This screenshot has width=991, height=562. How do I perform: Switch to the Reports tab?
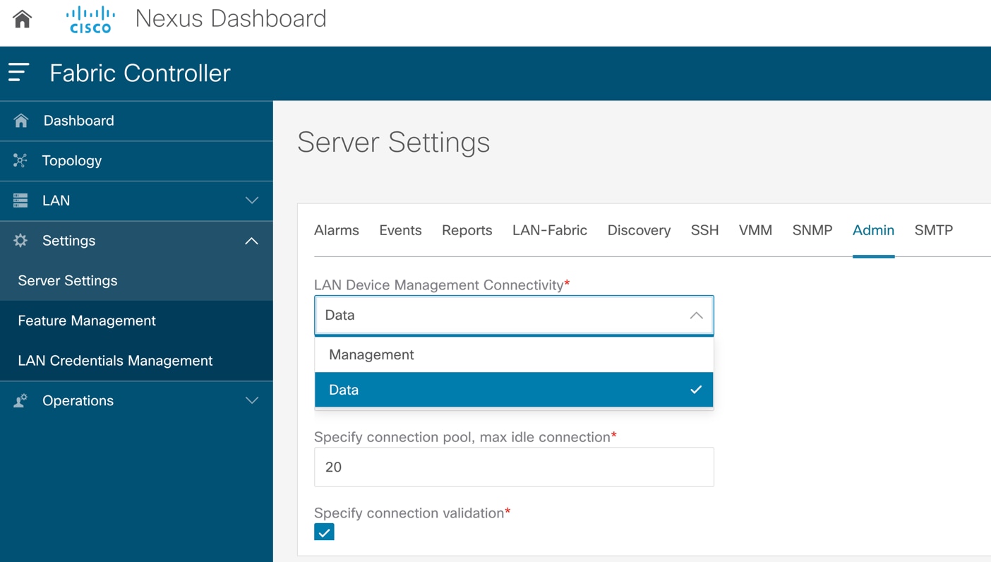click(467, 230)
